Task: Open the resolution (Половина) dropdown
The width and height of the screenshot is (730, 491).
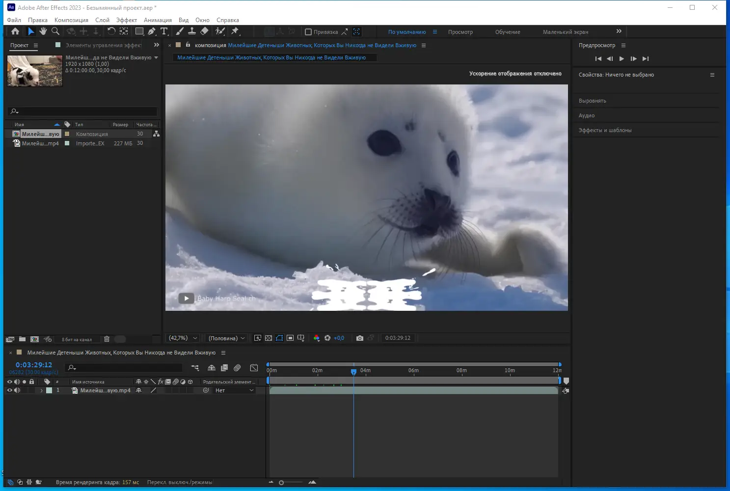Action: (x=226, y=338)
